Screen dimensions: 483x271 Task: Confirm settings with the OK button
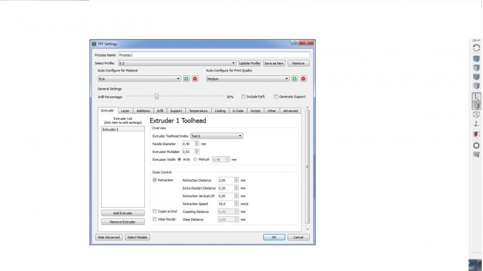(274, 237)
